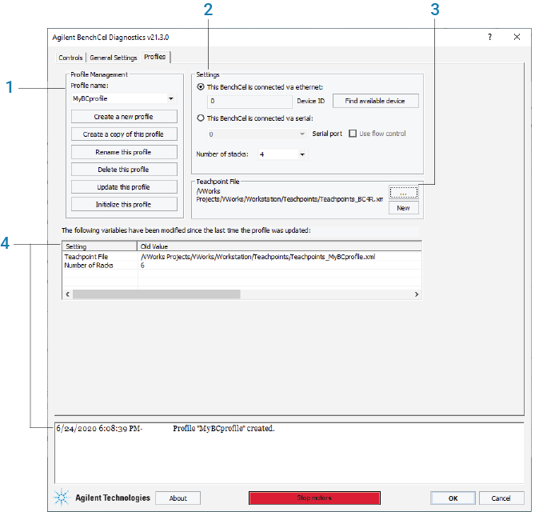535x512 pixels.
Task: Click the table scroll right arrow
Action: pyautogui.click(x=417, y=294)
